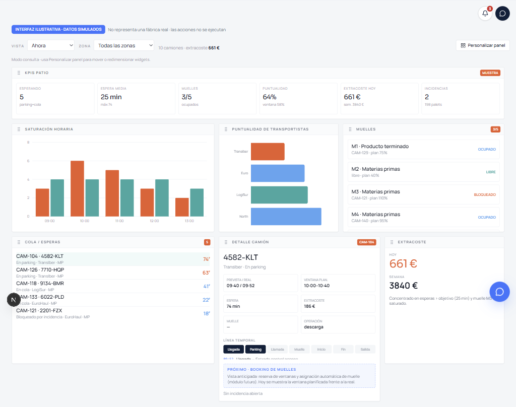Open the floating blue chat bubble
Viewport: 516px width, 407px height.
click(x=499, y=292)
